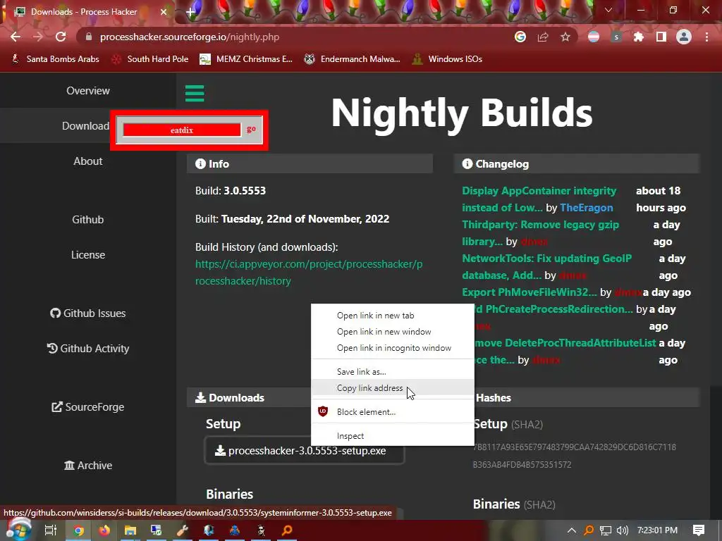Open the 'Thirdparty: Remove legacy gzip' changelog entry
The width and height of the screenshot is (722, 541).
[x=541, y=232]
